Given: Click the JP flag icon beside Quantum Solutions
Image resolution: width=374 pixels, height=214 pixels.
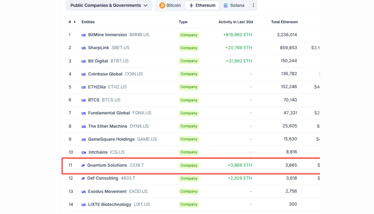Looking at the screenshot, I should point(83,166).
